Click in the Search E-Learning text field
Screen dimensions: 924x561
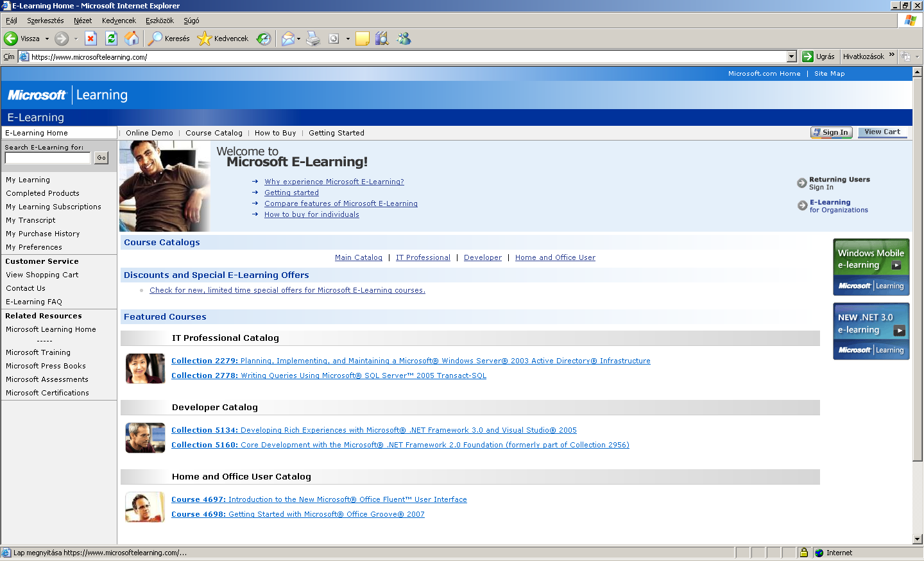tap(48, 157)
